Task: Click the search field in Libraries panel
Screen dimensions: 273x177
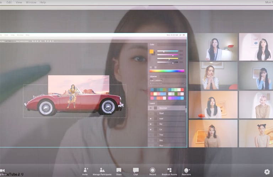Action: 167,84
